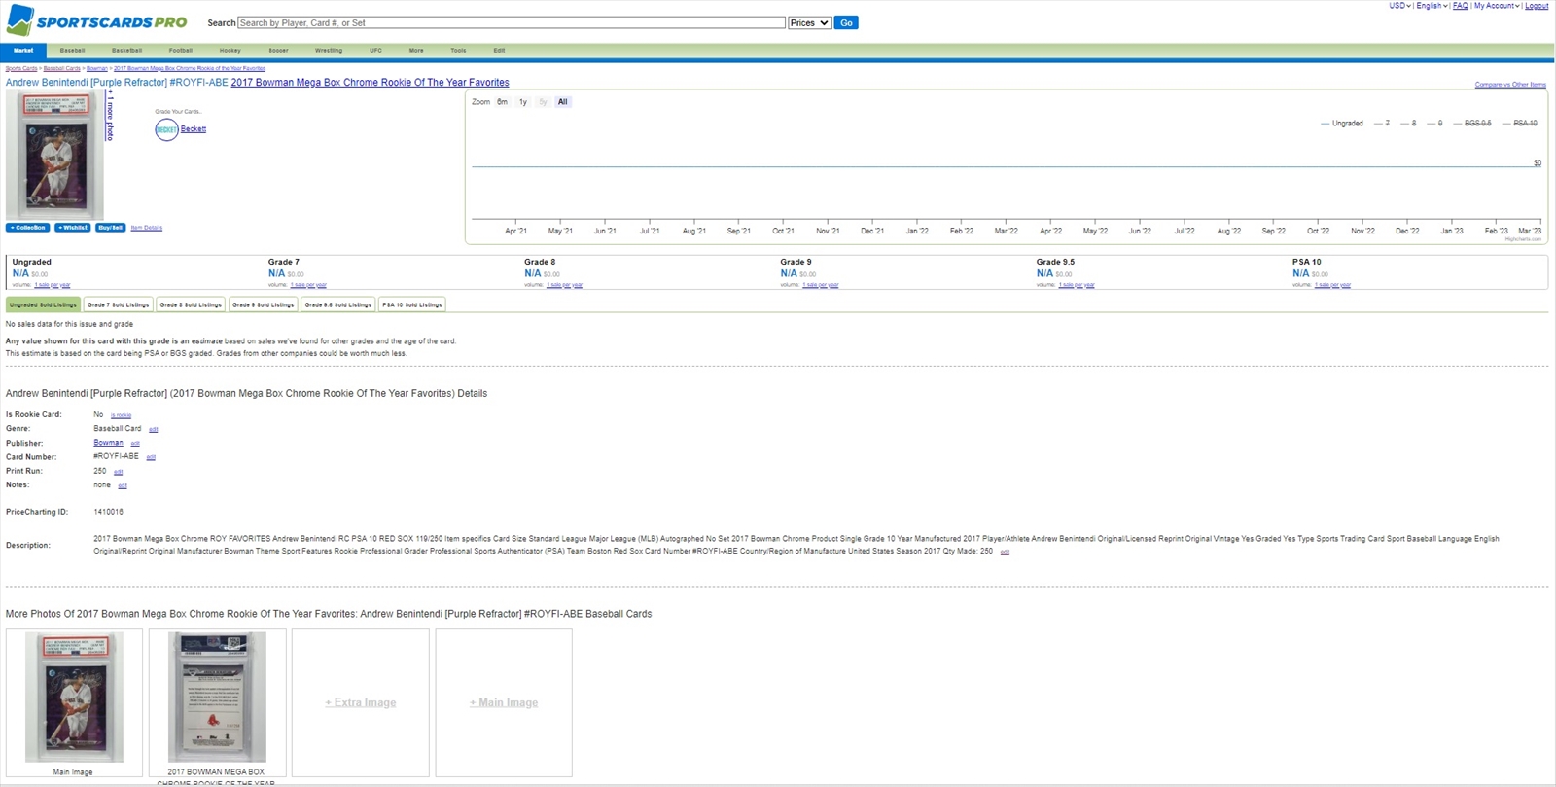Select the Grade 9 Sold Listings tab

(x=263, y=304)
